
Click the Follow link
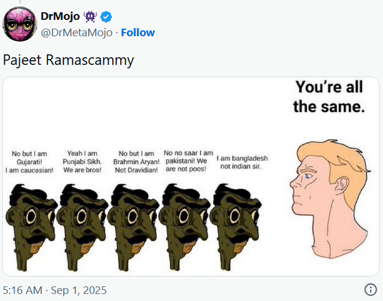click(138, 32)
